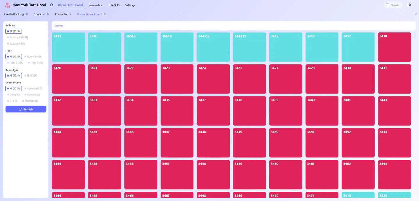Filter guest source by Group (0)
Viewport: 419px width, 201px height.
(x=13, y=95)
